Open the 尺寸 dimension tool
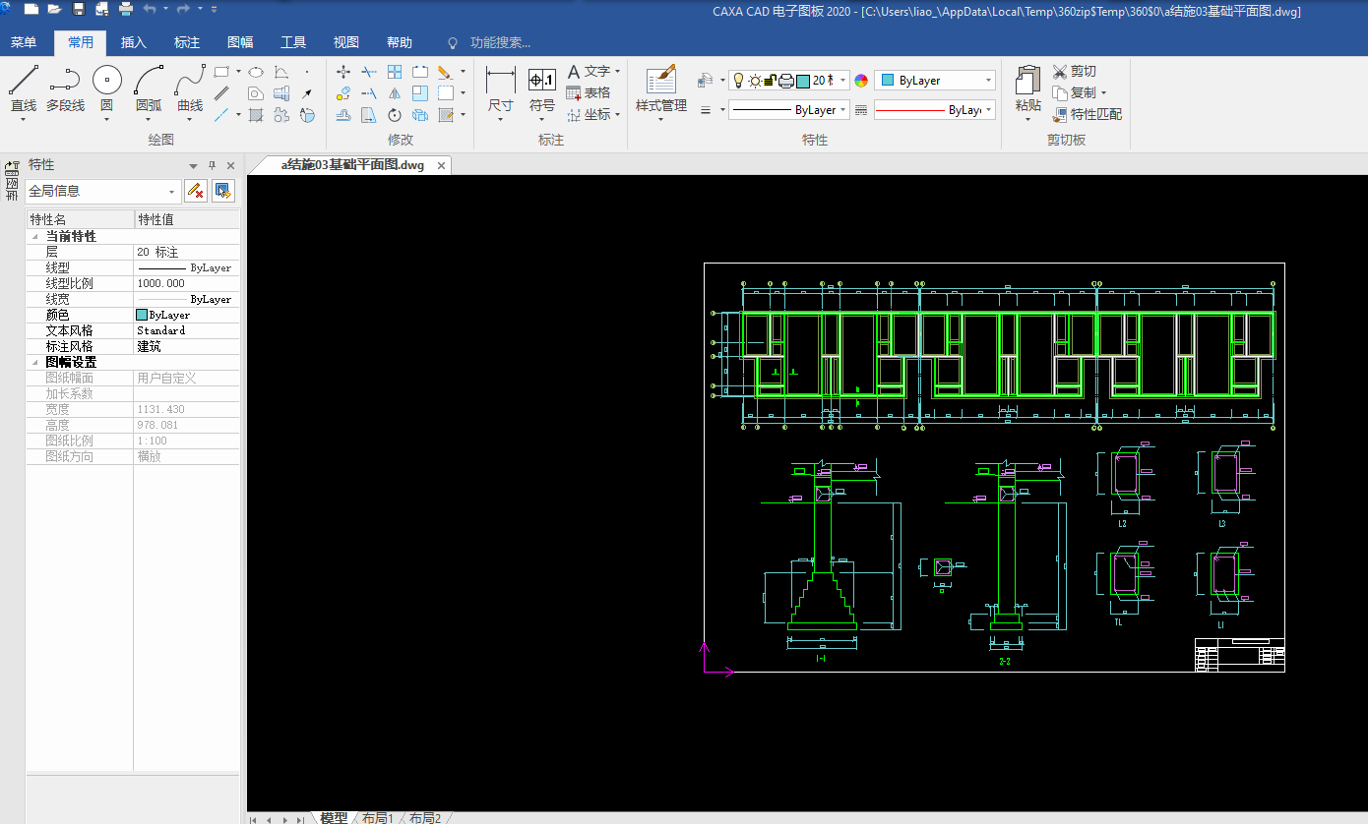1368x824 pixels. [x=500, y=82]
